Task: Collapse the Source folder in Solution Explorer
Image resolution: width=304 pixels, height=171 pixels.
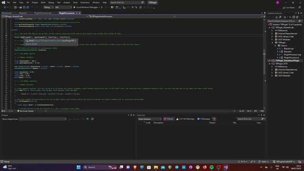Action: point(275,46)
